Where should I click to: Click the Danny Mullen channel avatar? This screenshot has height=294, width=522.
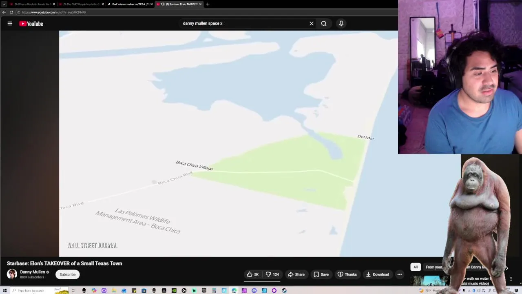[12, 274]
